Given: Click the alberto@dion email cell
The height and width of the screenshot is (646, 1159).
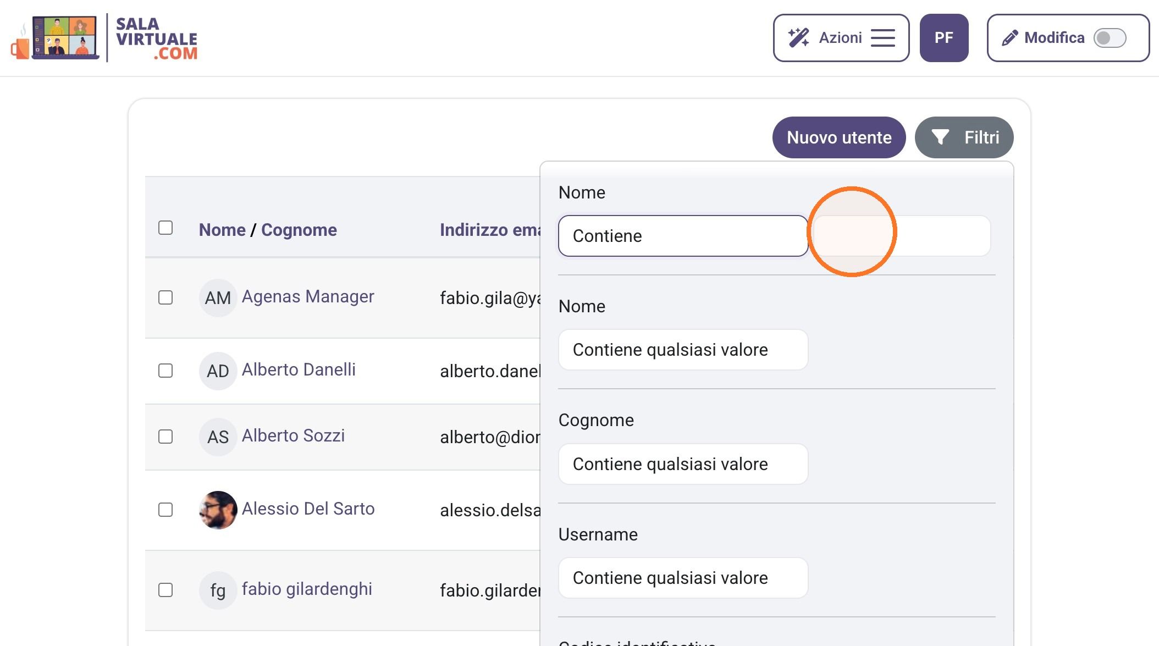Looking at the screenshot, I should click(490, 437).
